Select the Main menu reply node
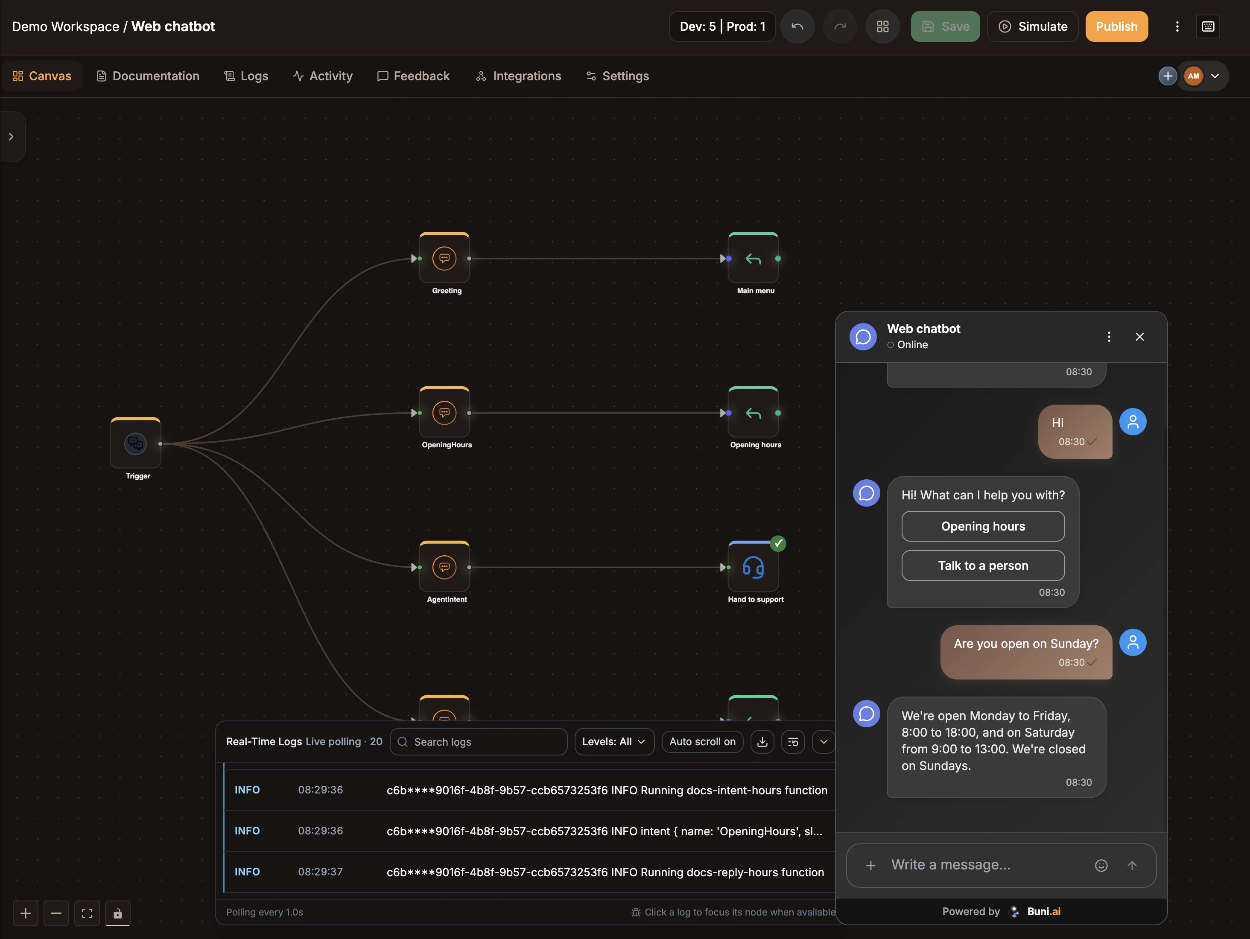1250x939 pixels. point(753,258)
